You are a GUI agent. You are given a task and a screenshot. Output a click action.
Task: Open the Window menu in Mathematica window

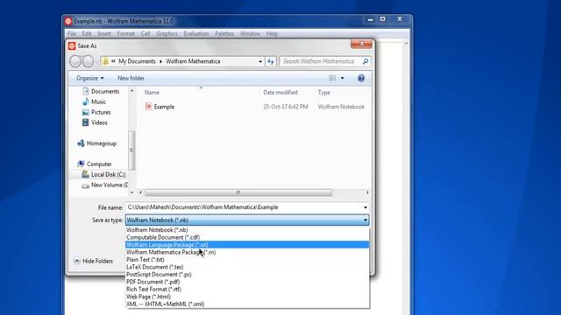[250, 33]
